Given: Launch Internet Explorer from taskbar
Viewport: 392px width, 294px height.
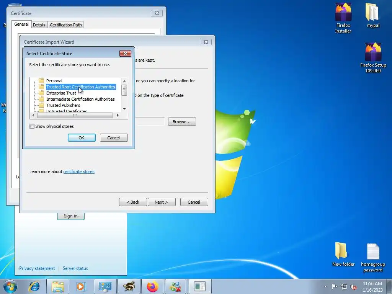Looking at the screenshot, I should pyautogui.click(x=34, y=286).
